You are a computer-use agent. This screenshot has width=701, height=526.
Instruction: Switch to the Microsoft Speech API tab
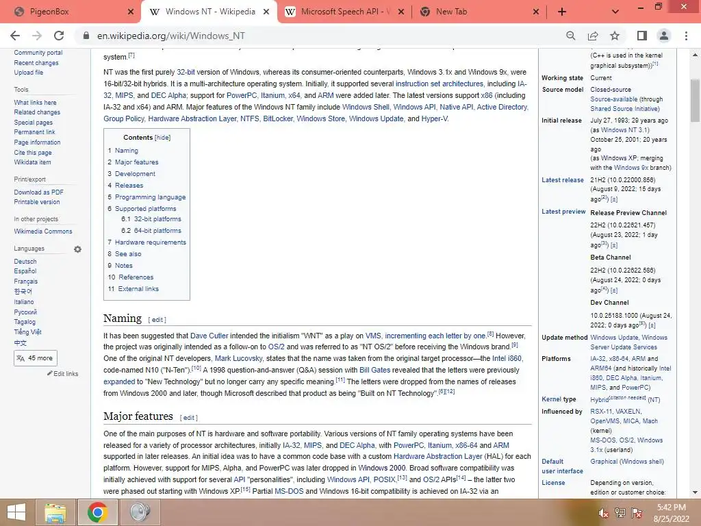[344, 12]
